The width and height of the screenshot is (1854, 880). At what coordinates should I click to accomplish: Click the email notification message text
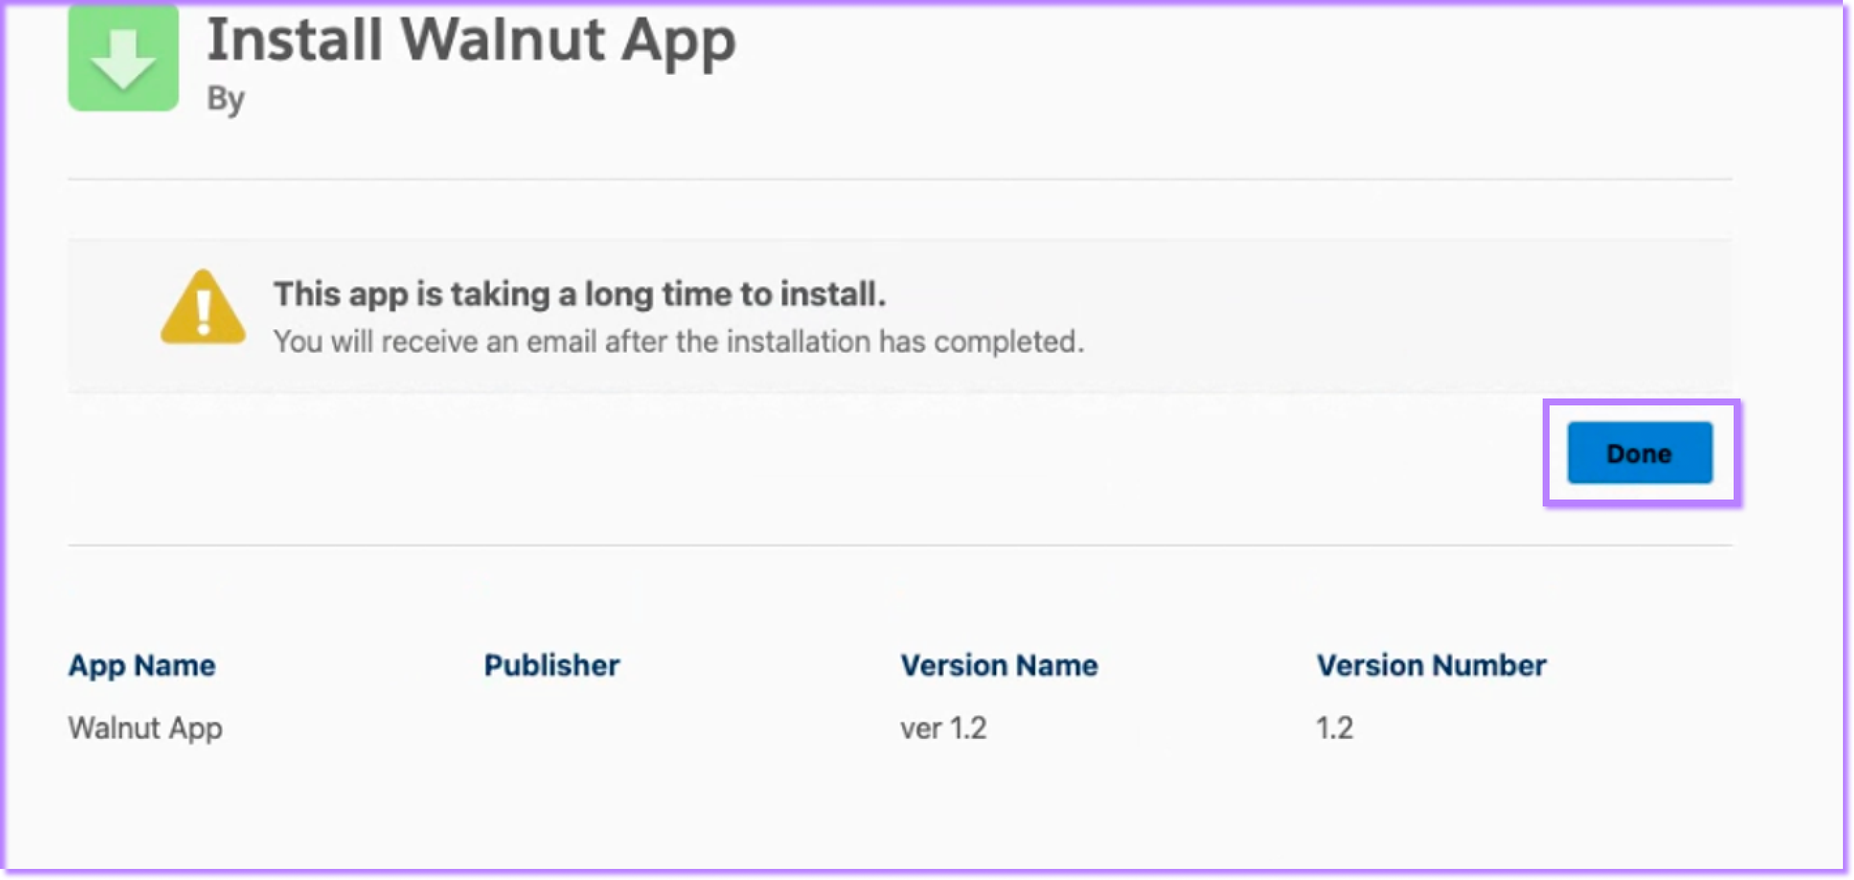pos(679,341)
